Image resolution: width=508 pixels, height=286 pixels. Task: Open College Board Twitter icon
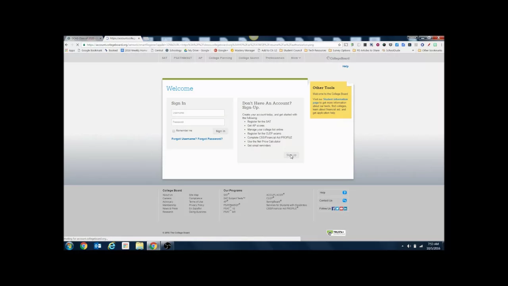[337, 209]
